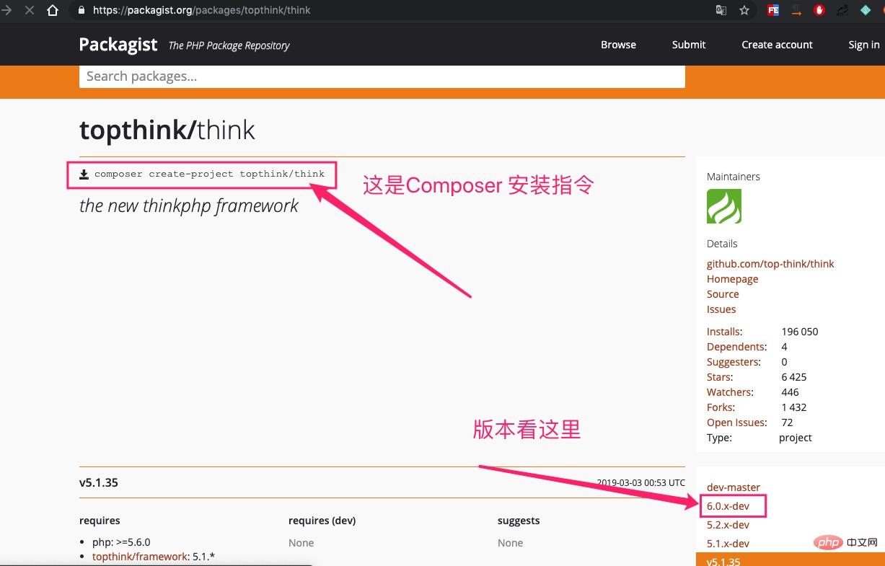The height and width of the screenshot is (566, 885).
Task: Click the teal diamond extension icon
Action: tap(866, 11)
